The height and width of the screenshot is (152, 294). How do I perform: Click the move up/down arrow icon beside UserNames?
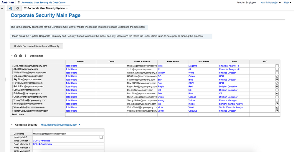(25, 56)
